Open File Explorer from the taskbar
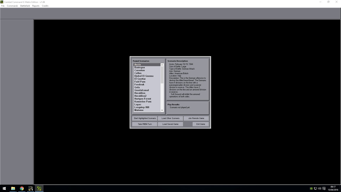Screen dimensions: 341x192 (13, 188)
